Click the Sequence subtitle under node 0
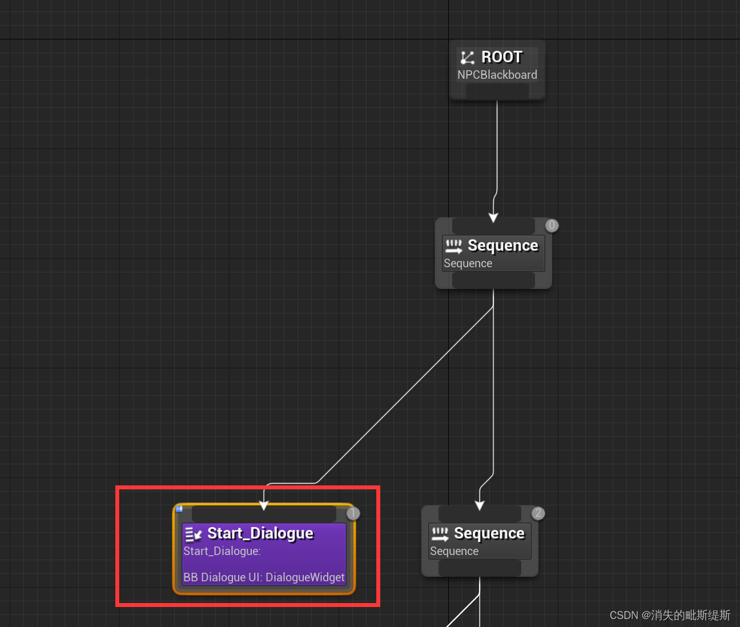 (x=468, y=263)
